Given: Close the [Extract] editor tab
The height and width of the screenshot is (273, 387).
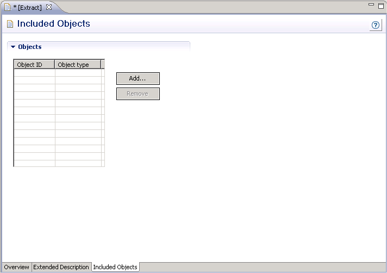Looking at the screenshot, I should click(x=49, y=7).
